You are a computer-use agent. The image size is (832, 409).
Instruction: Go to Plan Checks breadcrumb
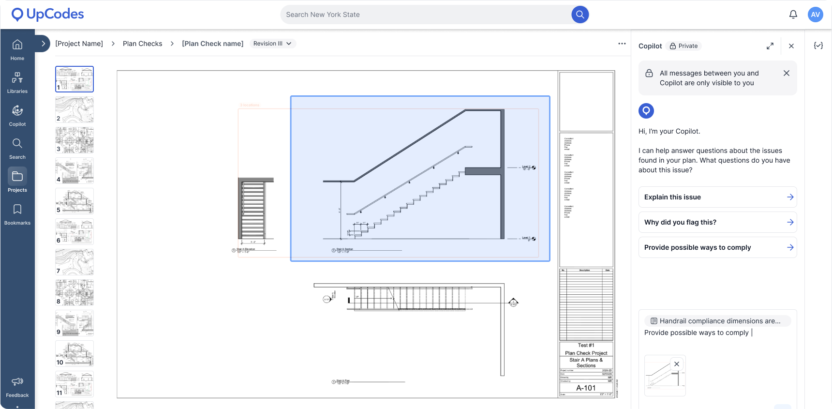tap(143, 44)
